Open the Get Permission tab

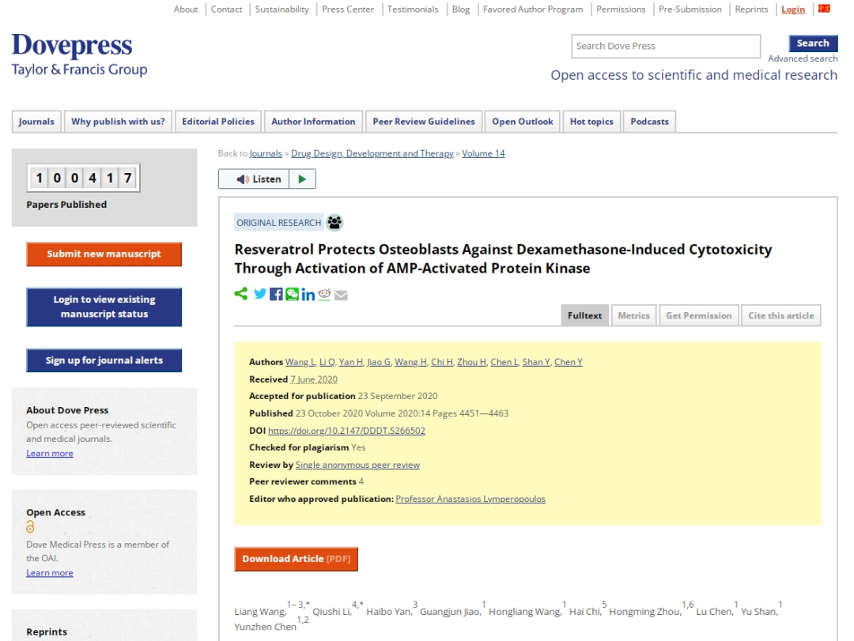(x=699, y=315)
